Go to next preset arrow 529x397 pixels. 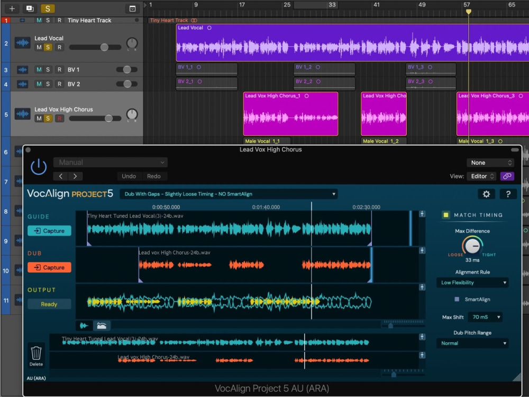(75, 176)
